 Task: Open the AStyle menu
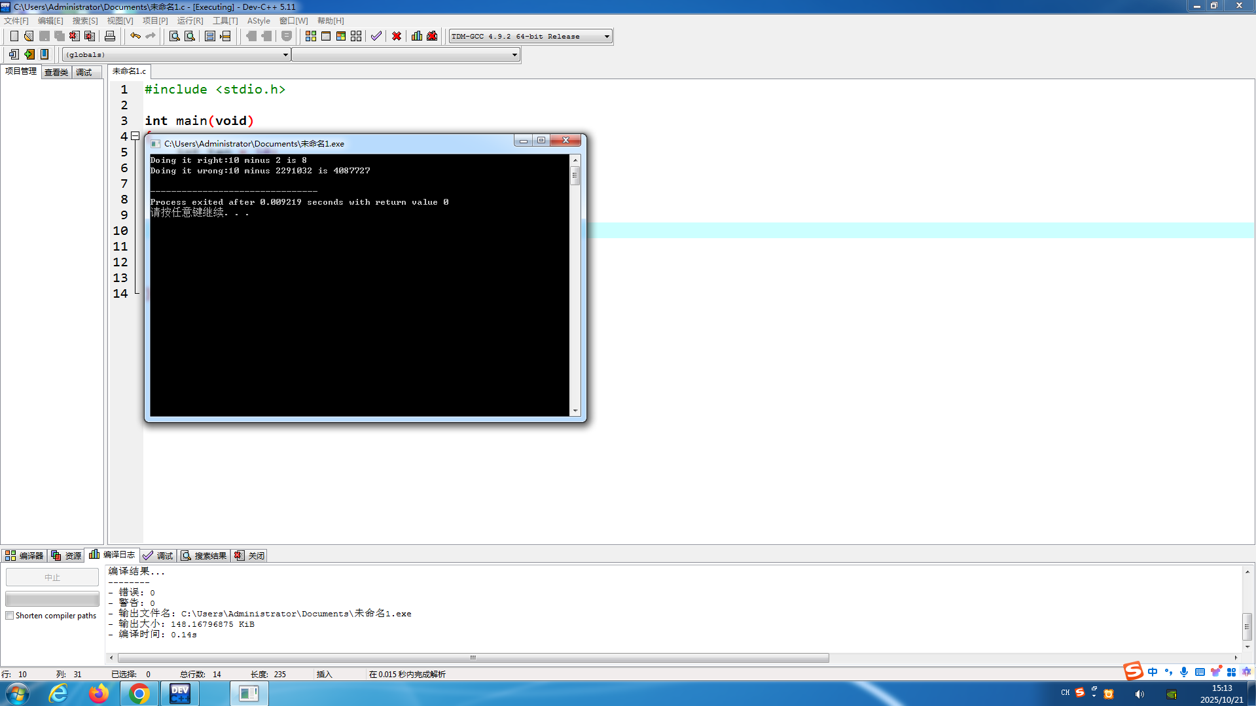point(259,21)
